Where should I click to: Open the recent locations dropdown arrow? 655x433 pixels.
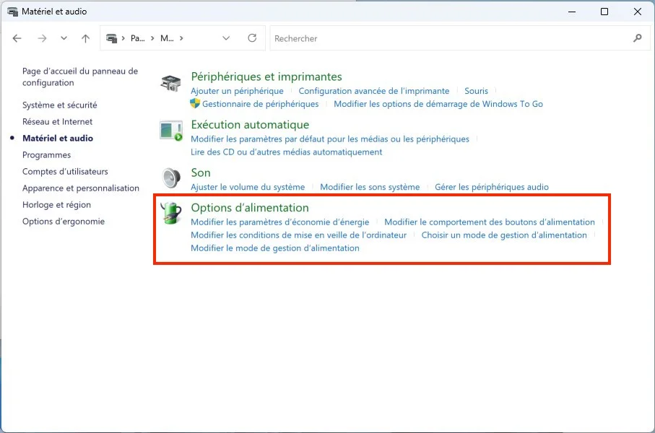pos(64,38)
